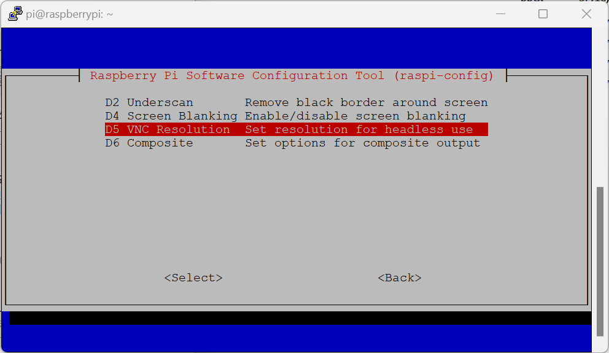The height and width of the screenshot is (353, 609).
Task: Choose the D4 Screen Blanking entry
Action: click(297, 116)
